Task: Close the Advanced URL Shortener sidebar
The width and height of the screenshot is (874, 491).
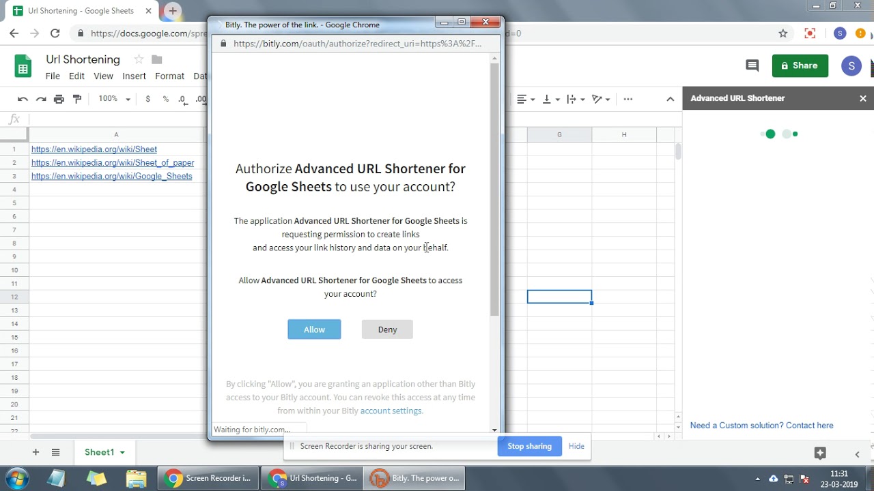Action: point(863,98)
